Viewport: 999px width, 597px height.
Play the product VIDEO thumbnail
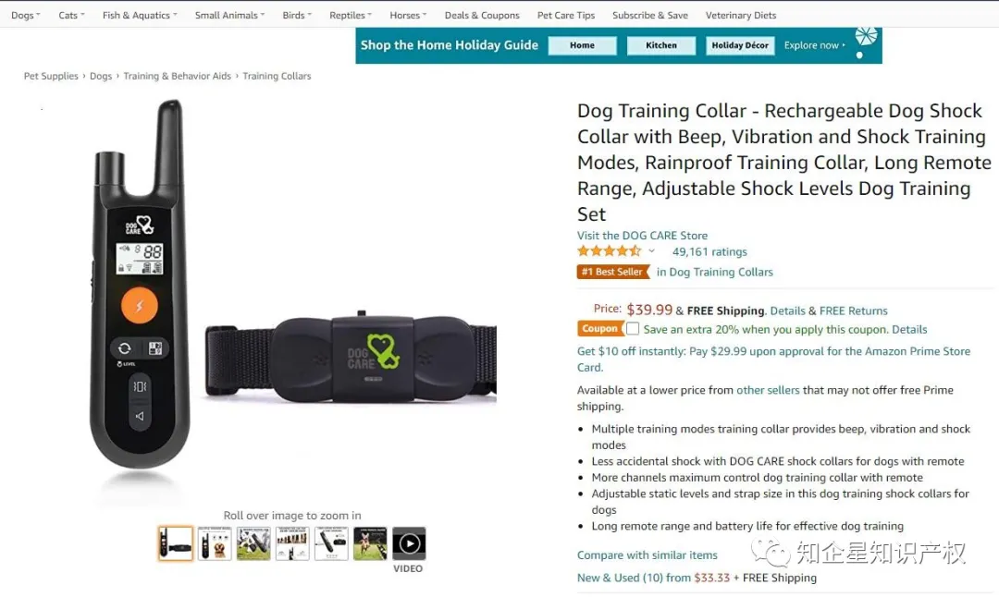409,543
